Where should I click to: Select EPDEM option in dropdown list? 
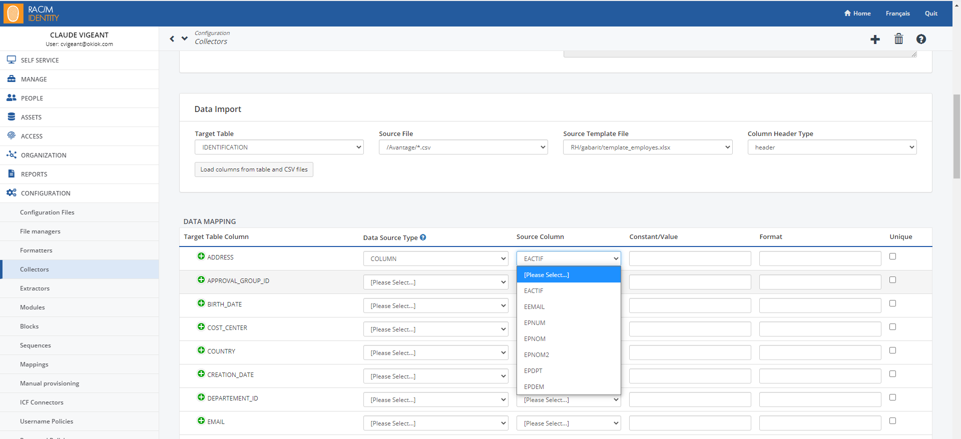tap(569, 386)
